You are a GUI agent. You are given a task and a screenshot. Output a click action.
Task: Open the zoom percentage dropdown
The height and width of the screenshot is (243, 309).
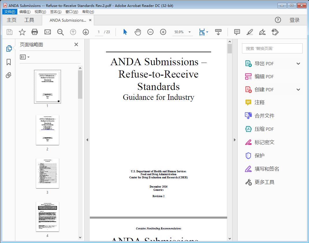coord(189,32)
